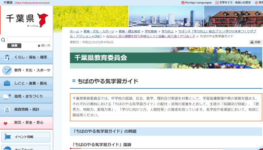Click the 印刷 print button
Screen dimensions: 263x150
coord(255,42)
